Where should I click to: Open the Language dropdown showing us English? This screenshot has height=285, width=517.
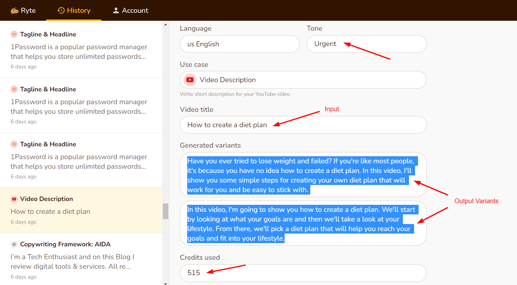click(239, 44)
